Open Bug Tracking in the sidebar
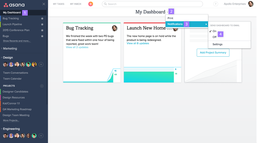257x143 pixels. click(x=11, y=19)
